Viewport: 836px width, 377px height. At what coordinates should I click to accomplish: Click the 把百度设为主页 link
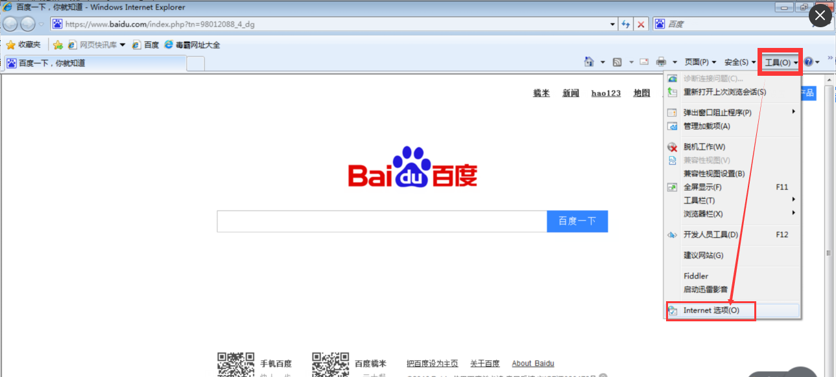point(432,363)
